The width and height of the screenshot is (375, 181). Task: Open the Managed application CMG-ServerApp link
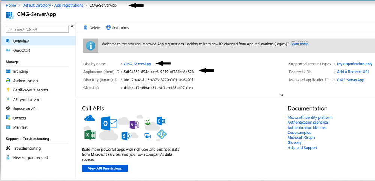coord(351,80)
